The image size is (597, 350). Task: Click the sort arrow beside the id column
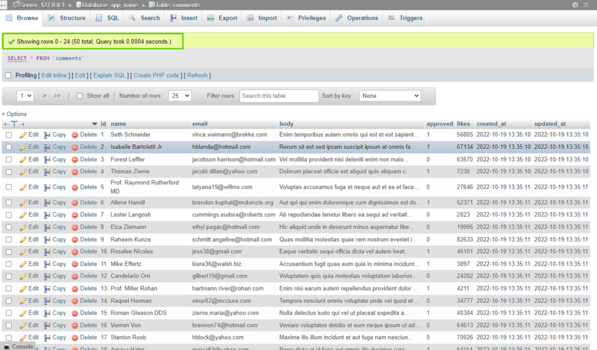coord(94,124)
